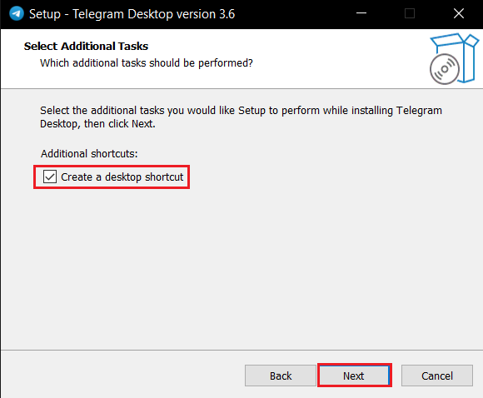Viewport: 483px width, 398px height.
Task: Click the instruction paragraph about additional tasks
Action: (x=241, y=117)
